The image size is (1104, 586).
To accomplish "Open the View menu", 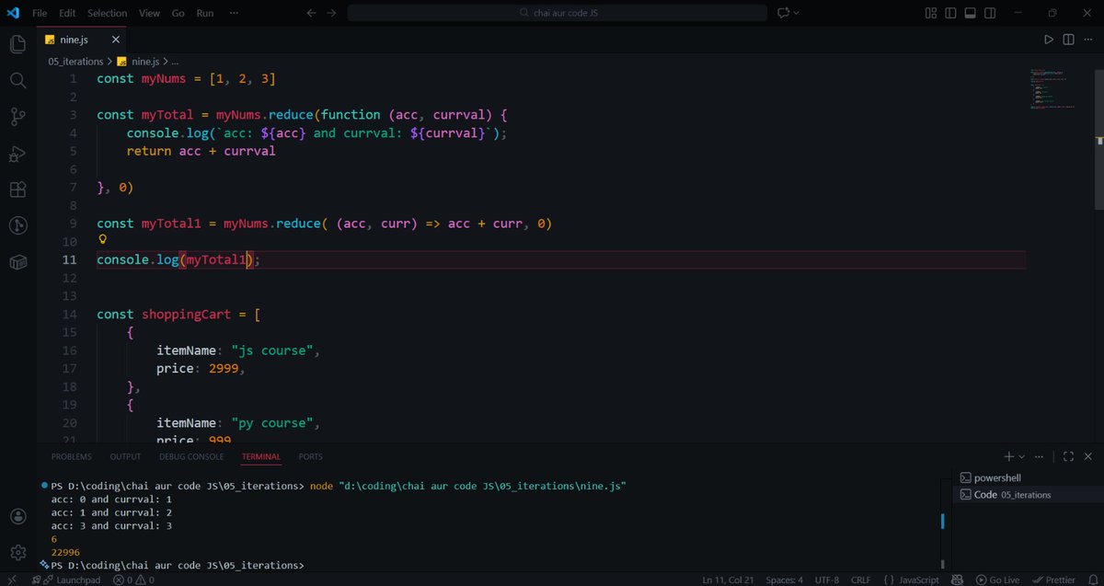I will click(x=149, y=14).
